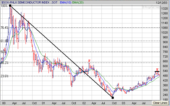The width and height of the screenshot is (170, 106).
Task: Select the EMA(20) indicator label
Action: (x=78, y=2)
